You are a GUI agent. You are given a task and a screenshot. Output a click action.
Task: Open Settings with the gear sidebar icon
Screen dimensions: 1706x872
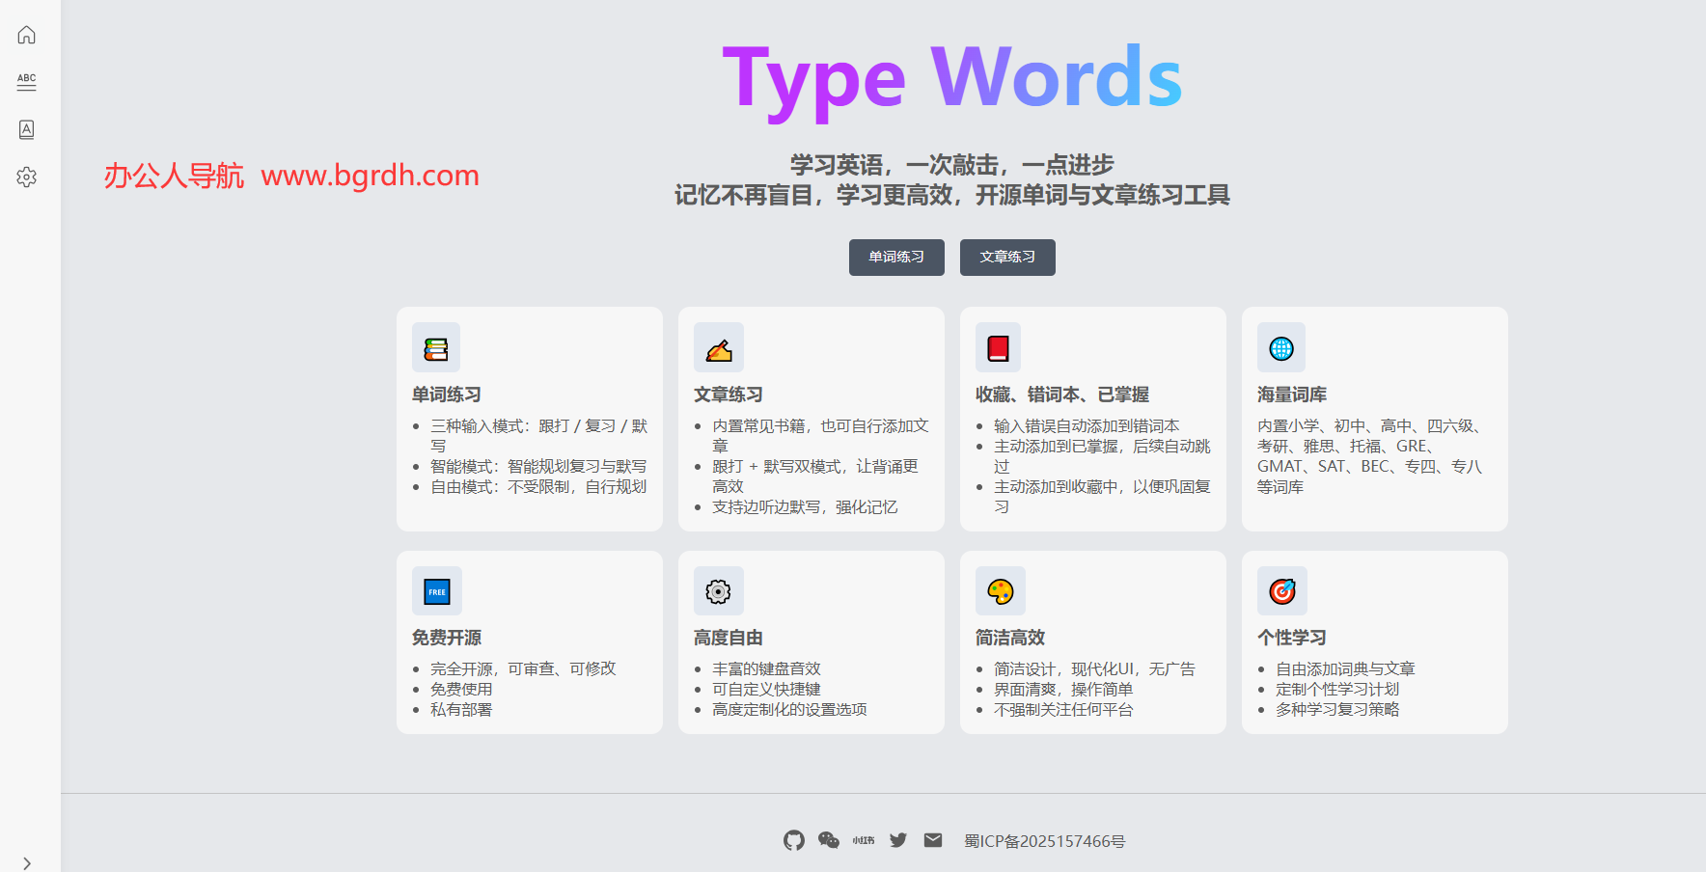[26, 177]
